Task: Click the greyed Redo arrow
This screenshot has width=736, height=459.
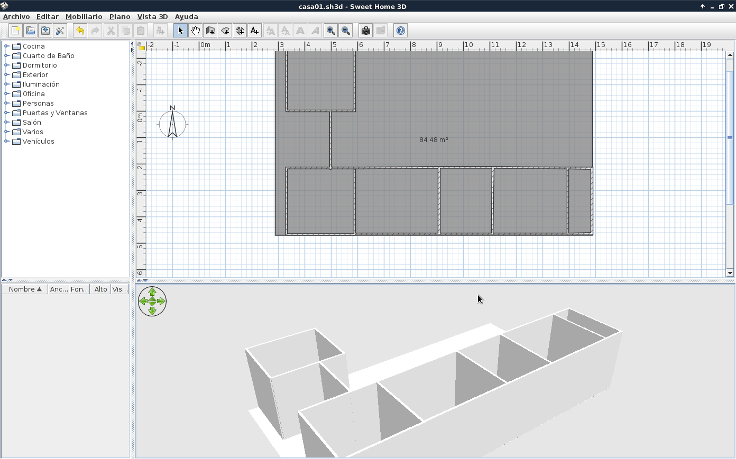Action: 95,31
